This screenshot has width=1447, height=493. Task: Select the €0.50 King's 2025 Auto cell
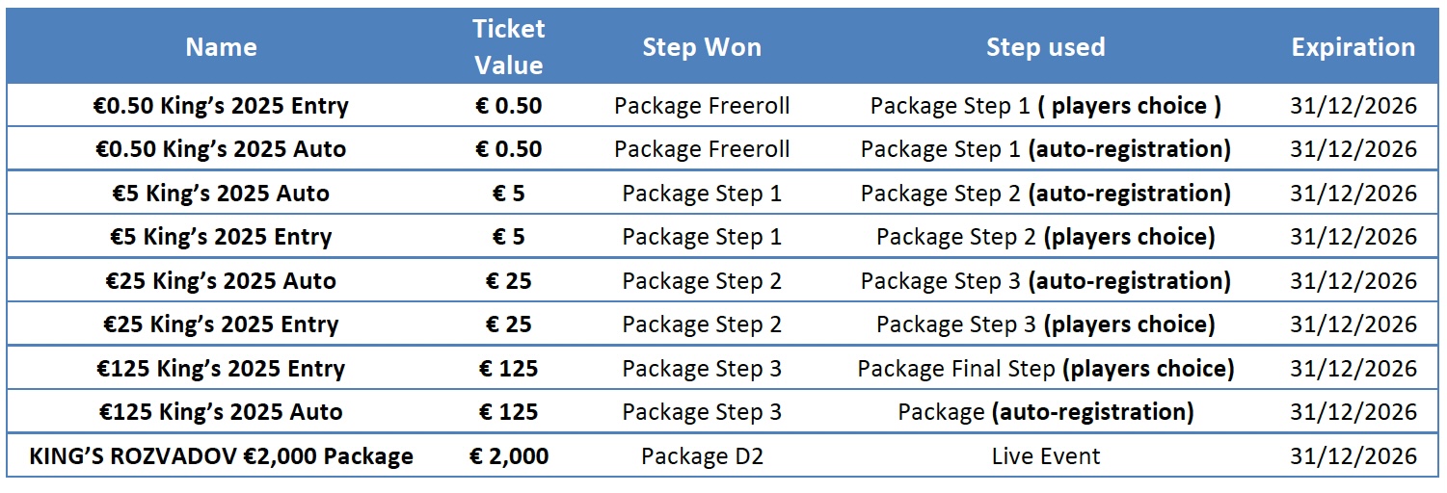coord(222,149)
